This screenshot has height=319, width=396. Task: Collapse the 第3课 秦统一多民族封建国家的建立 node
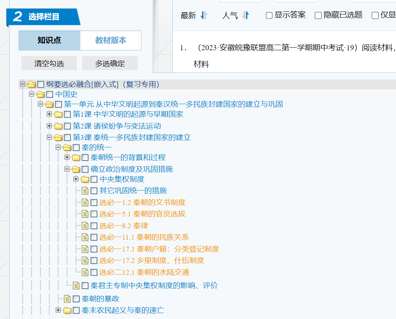49,137
